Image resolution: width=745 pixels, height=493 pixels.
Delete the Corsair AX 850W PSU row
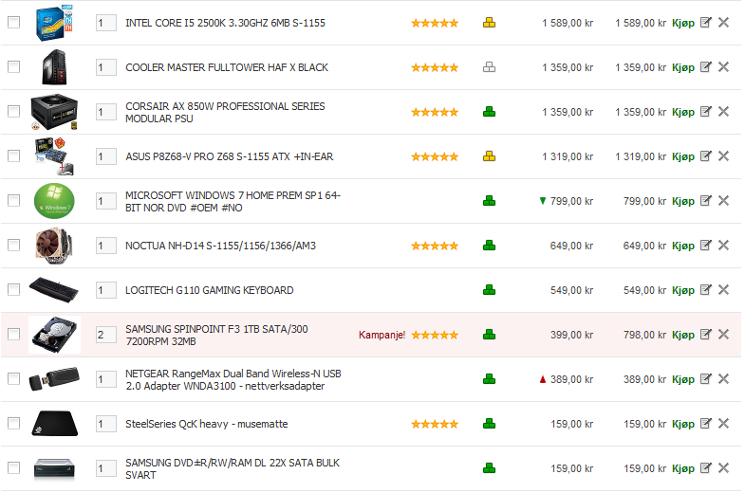coord(723,112)
